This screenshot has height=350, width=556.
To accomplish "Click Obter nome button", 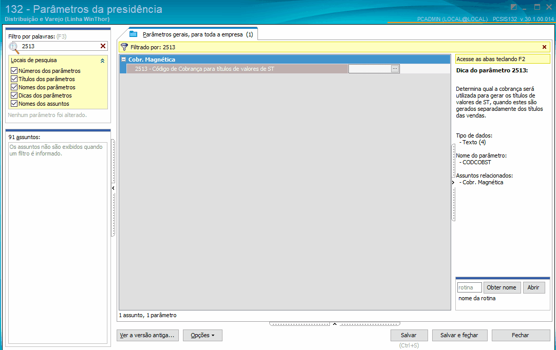I will (x=502, y=288).
